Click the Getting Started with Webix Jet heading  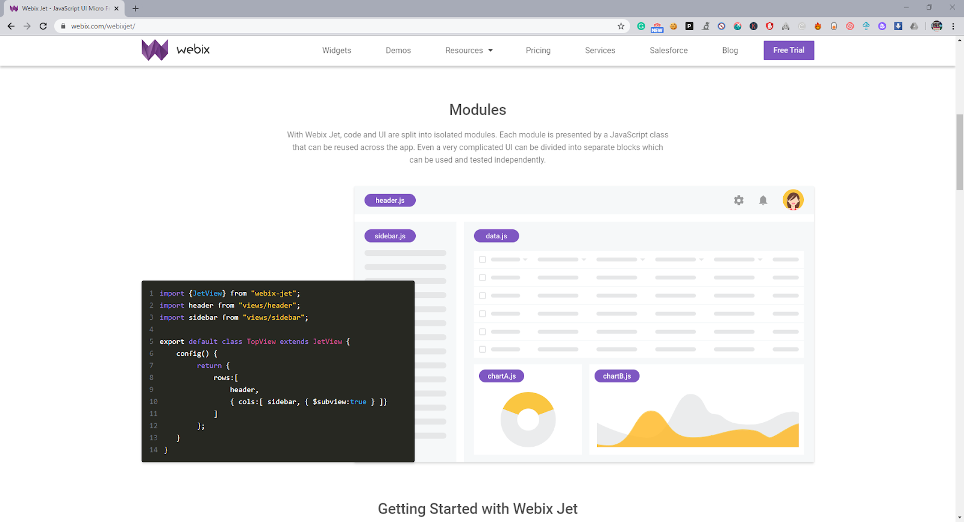478,509
